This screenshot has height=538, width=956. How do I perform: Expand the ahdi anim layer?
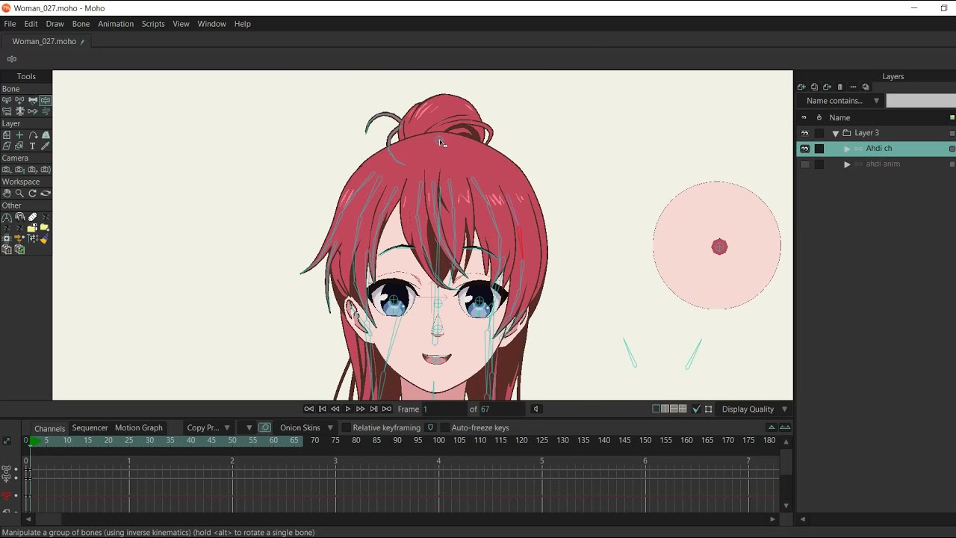847,164
